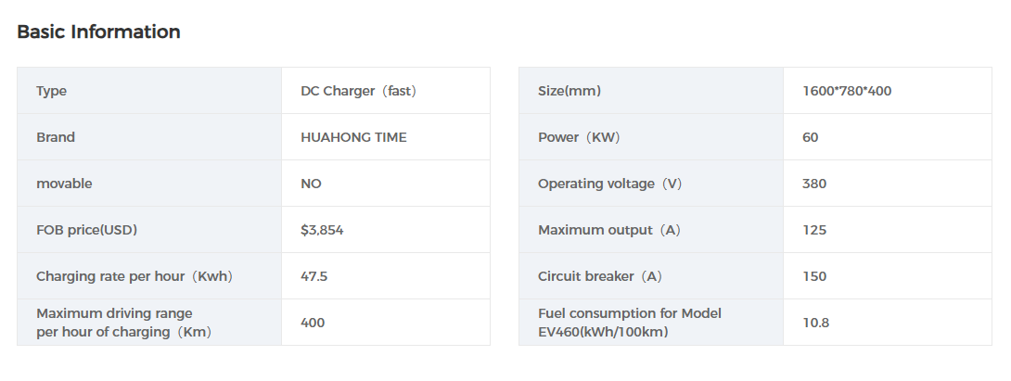This screenshot has width=1011, height=381.
Task: Click the Fuel consumption for Model EV460 label
Action: tap(629, 323)
